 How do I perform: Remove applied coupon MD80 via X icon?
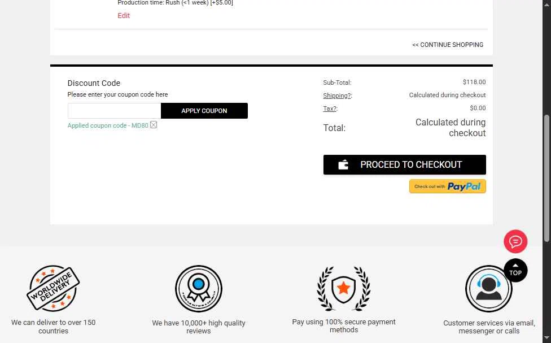pyautogui.click(x=154, y=125)
